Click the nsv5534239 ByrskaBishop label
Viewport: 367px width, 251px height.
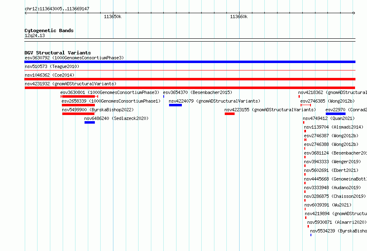[339, 231]
